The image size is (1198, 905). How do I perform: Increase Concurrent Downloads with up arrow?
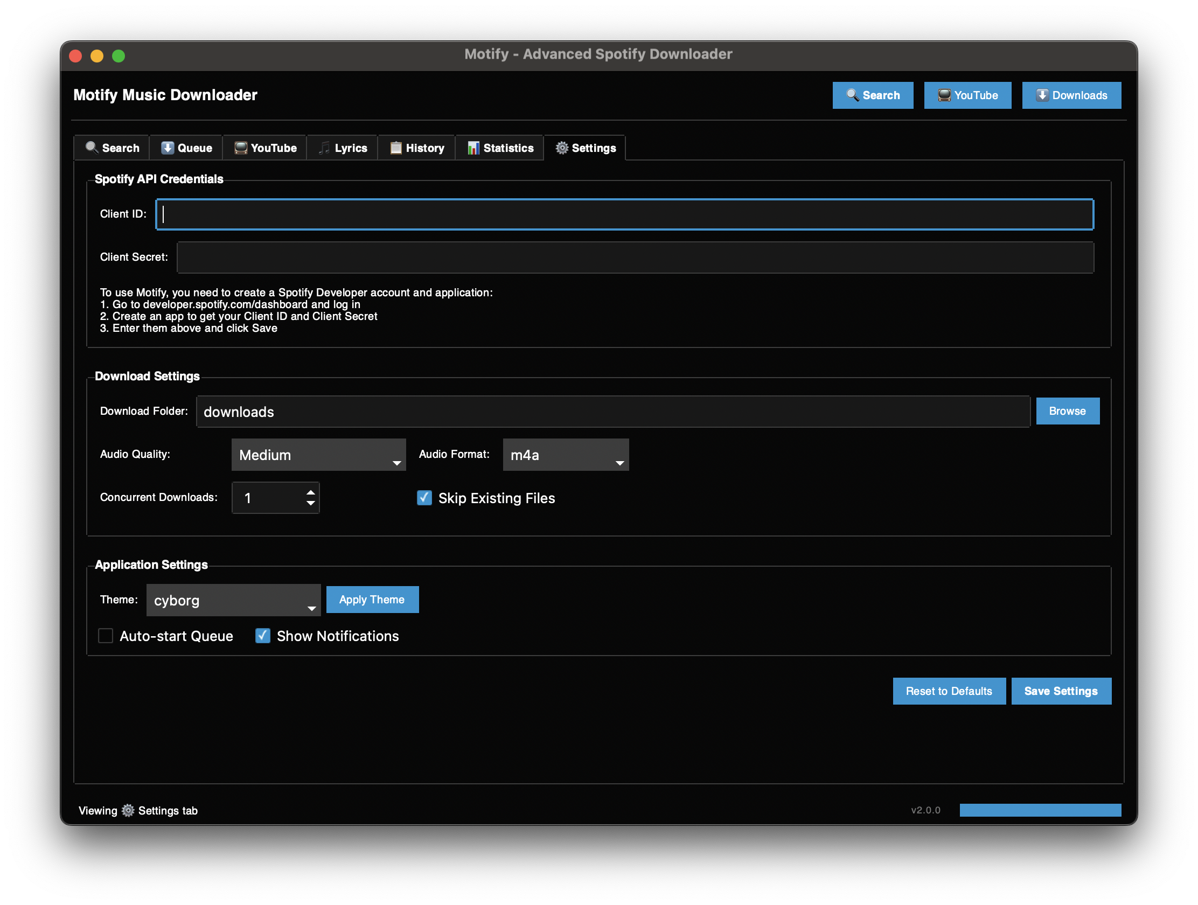(310, 492)
